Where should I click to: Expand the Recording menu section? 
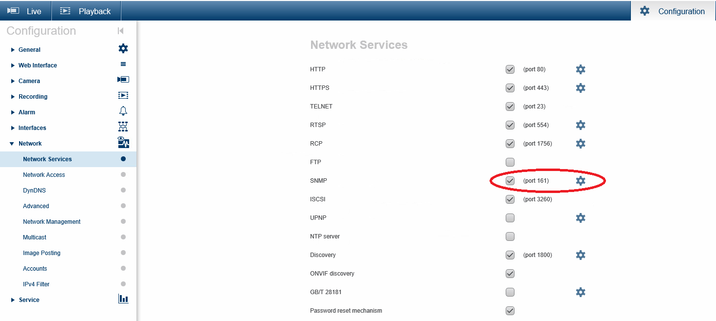tap(32, 97)
